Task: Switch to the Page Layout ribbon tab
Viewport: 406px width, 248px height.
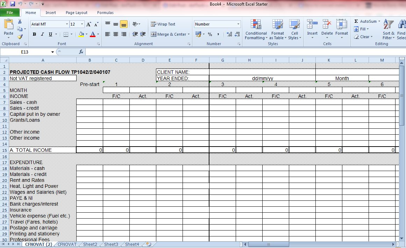Action: (x=77, y=13)
